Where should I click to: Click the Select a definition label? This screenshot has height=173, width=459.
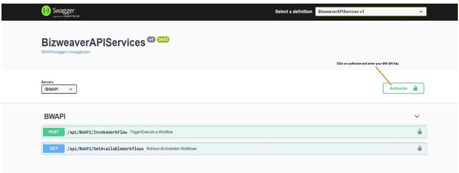(293, 12)
